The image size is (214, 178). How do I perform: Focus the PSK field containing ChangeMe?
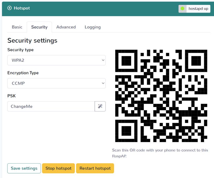(51, 106)
